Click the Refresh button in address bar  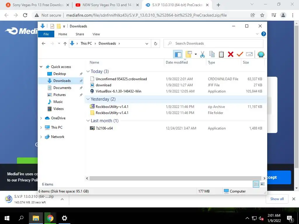(156, 43)
